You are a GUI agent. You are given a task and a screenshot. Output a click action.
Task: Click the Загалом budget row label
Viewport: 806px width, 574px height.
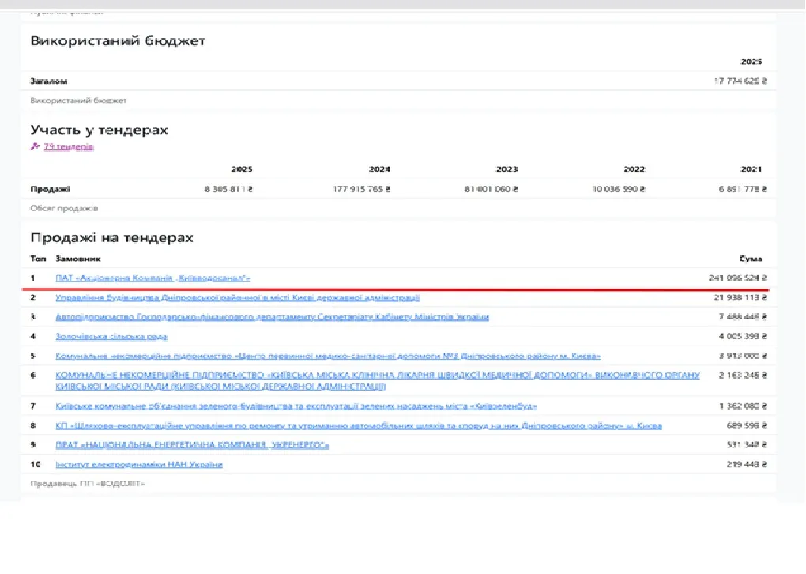click(x=49, y=81)
